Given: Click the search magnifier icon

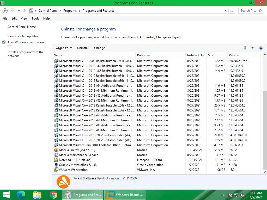Looking at the screenshot, I should coord(260,11).
